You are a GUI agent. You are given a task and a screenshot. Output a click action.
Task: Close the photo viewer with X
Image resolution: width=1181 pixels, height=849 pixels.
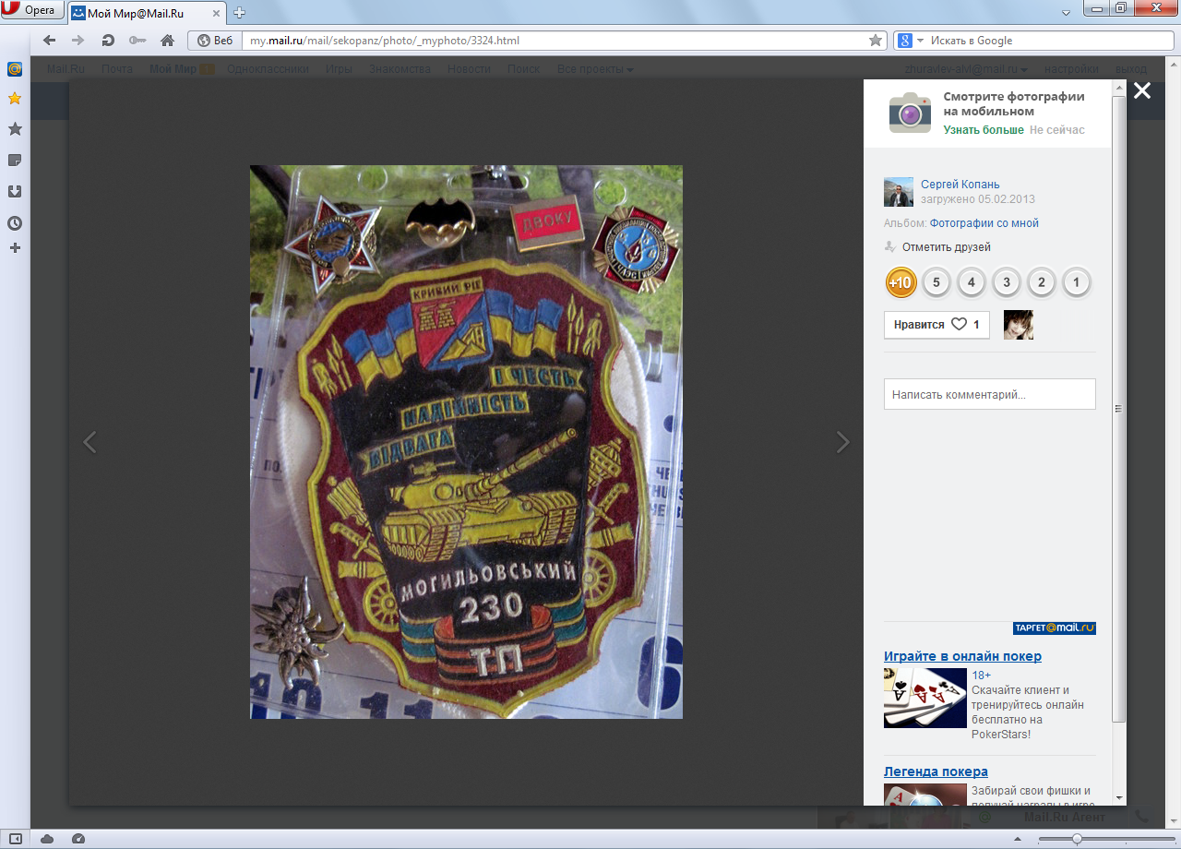[x=1142, y=90]
